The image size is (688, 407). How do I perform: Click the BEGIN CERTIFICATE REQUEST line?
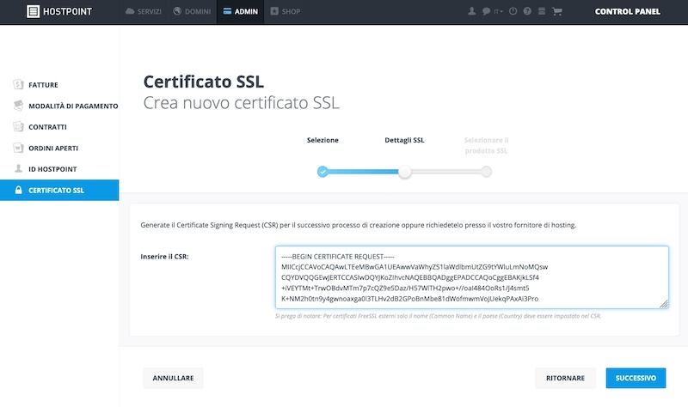[x=338, y=256]
